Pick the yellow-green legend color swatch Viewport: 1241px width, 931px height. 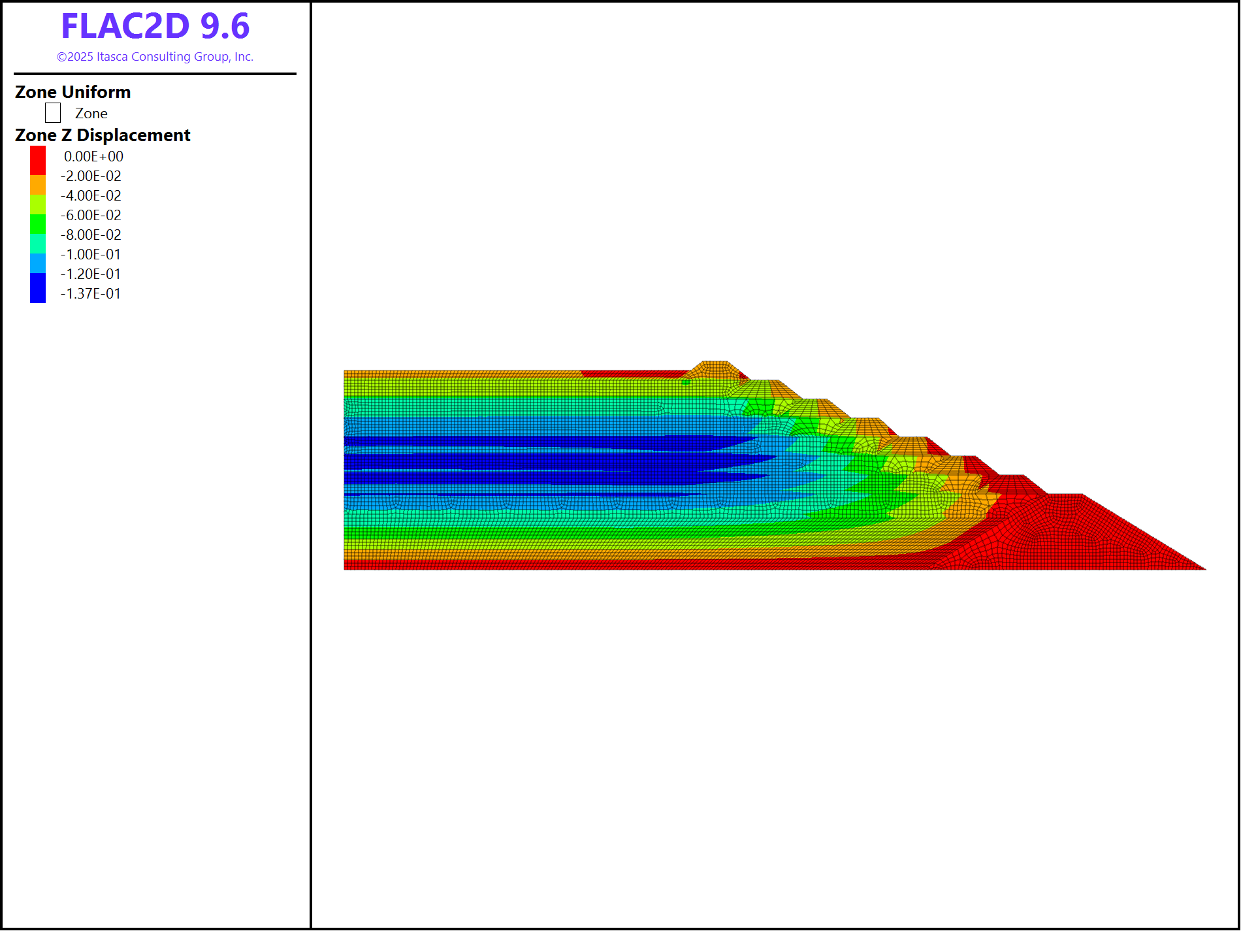(x=38, y=204)
